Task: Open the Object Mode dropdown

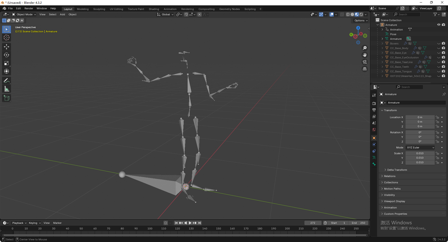Action: 24,14
